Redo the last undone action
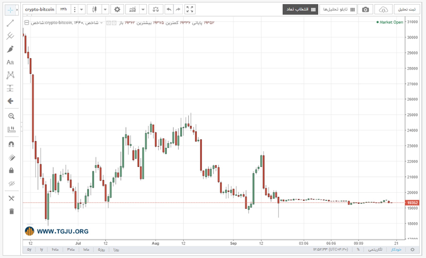426x258 pixels. pyautogui.click(x=178, y=10)
